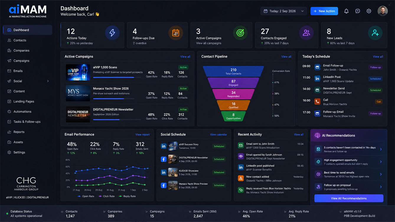Click the Facebook icon beside Monaco Yacht Show Preview
The height and width of the screenshot is (222, 395).
164,185
